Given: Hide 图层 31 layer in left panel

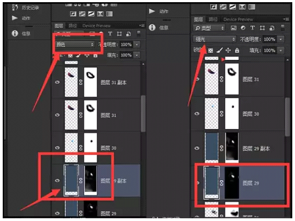Looking at the screenshot, I should click(57, 115).
